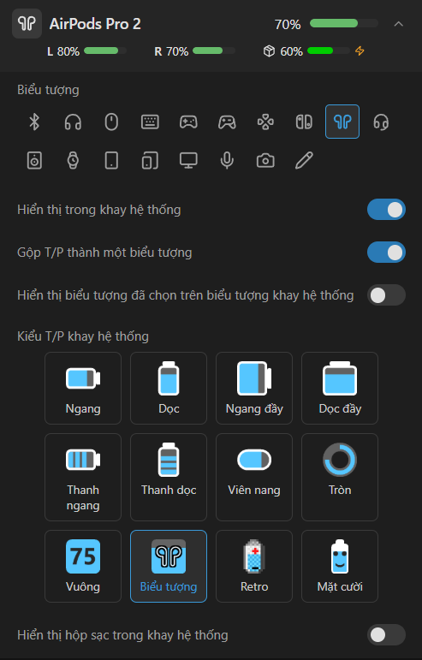The width and height of the screenshot is (422, 660).
Task: Select the Ngang đầy style tile
Action: coord(254,388)
